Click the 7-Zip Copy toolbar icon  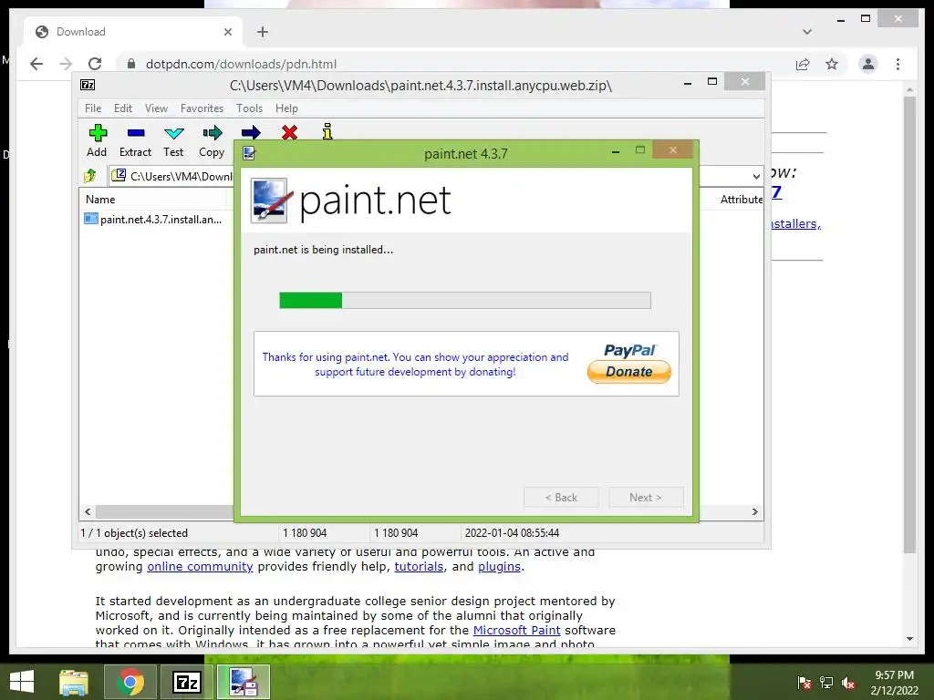(212, 133)
